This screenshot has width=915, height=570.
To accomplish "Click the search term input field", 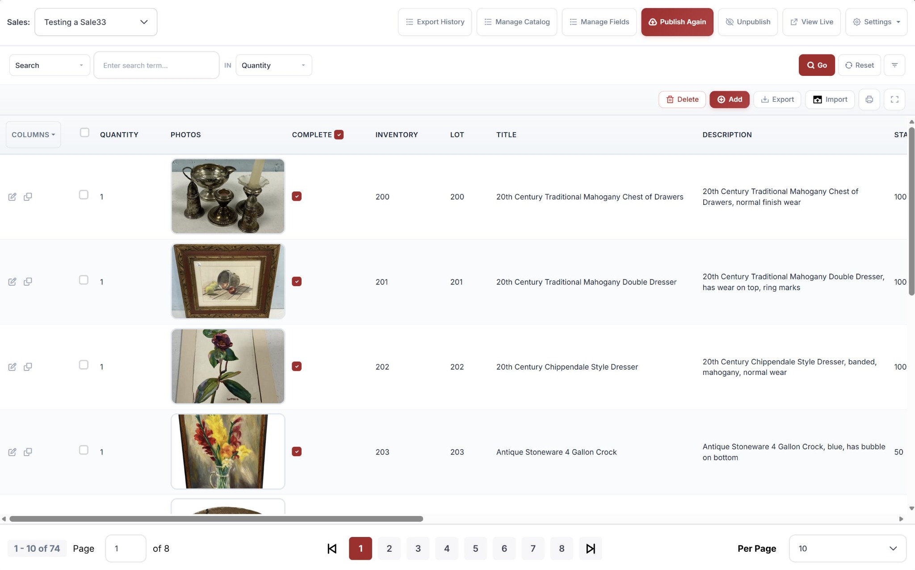I will (x=156, y=65).
